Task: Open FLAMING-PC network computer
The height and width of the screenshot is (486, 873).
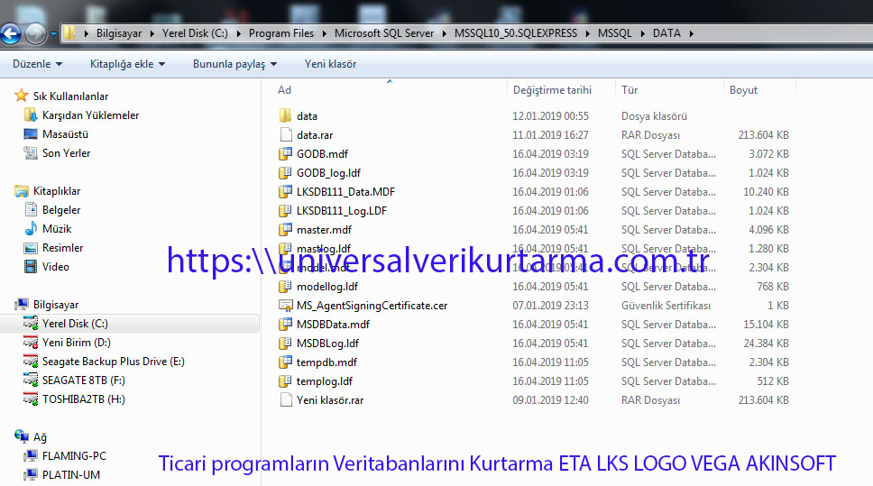Action: (74, 456)
